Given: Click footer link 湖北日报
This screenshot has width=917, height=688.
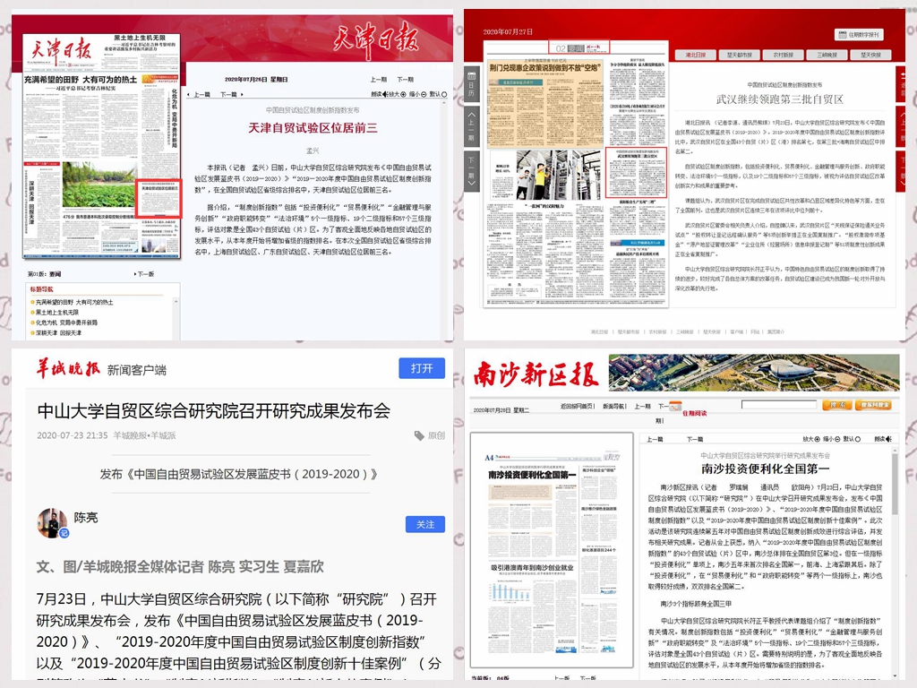Looking at the screenshot, I should click(x=599, y=331).
